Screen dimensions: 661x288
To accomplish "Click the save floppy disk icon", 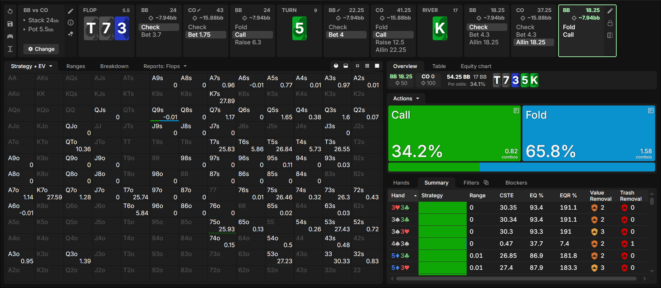I will [x=10, y=24].
